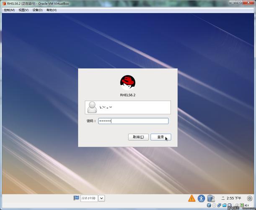Image resolution: width=256 pixels, height=210 pixels.
Task: Select the 汉语 (中国) language box
Action: coord(89,198)
